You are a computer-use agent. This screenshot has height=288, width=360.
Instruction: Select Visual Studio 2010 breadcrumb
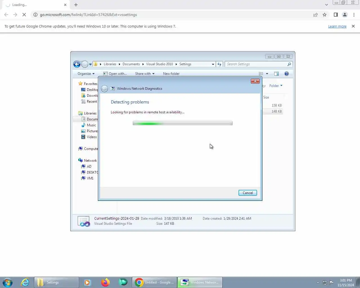[159, 64]
